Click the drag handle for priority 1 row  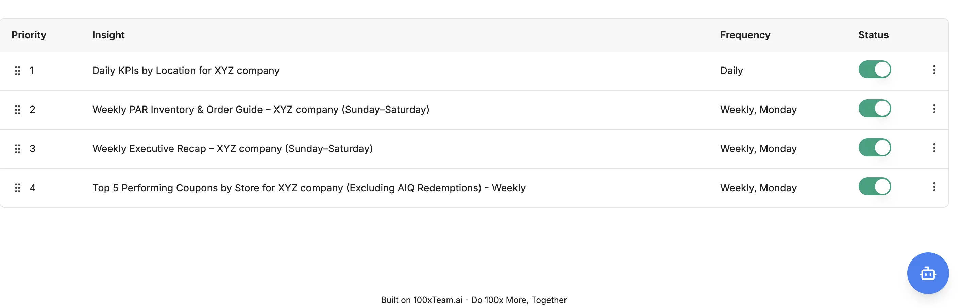pyautogui.click(x=17, y=71)
